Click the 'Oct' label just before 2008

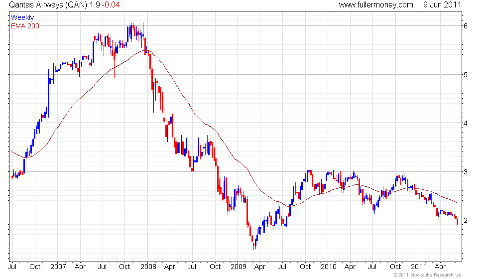point(124,267)
